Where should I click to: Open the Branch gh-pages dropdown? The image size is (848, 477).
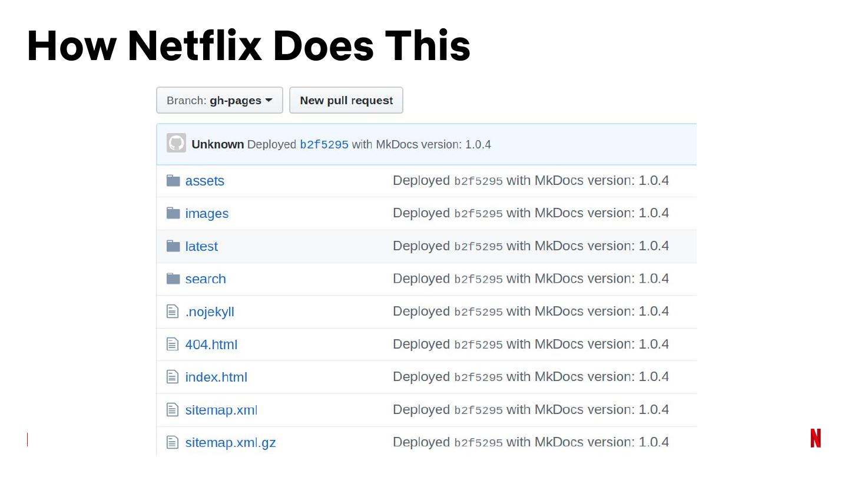pyautogui.click(x=219, y=100)
